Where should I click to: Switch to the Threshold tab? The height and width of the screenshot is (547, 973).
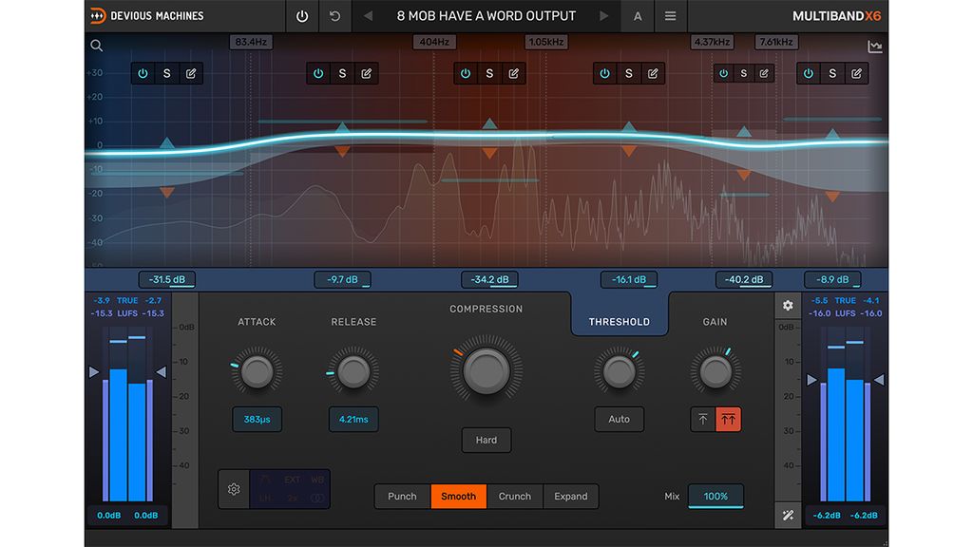(x=619, y=321)
